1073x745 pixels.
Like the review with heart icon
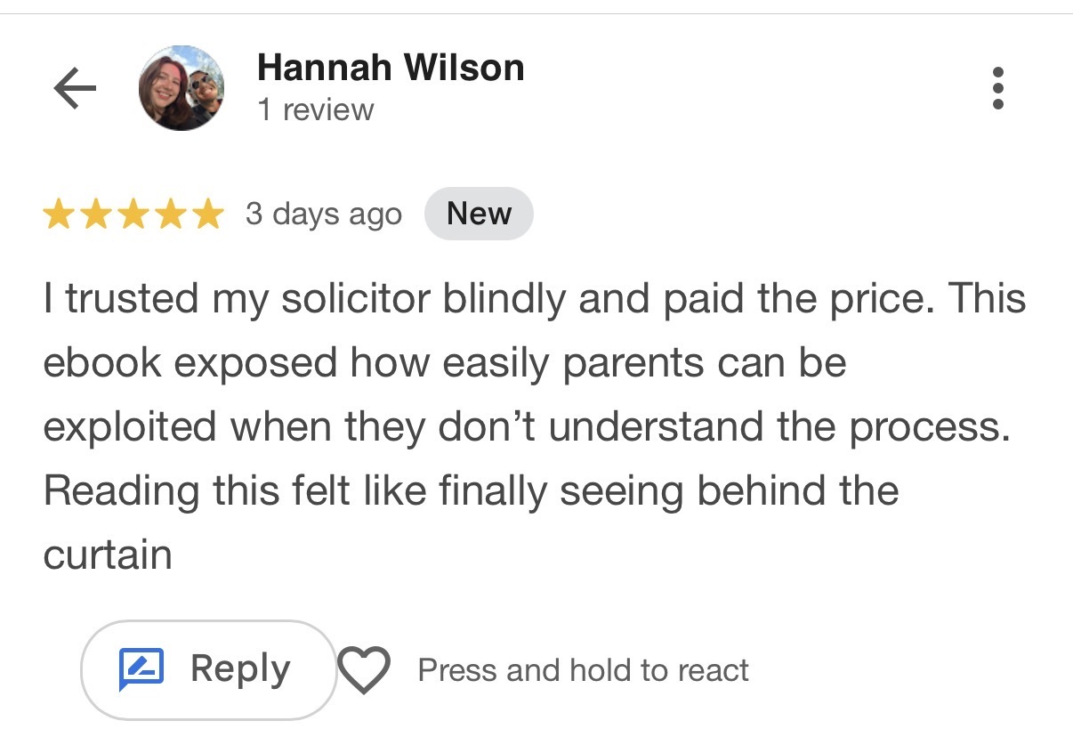pos(365,670)
